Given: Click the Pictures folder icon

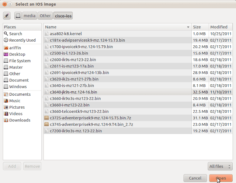Looking at the screenshot, I should point(6,107).
